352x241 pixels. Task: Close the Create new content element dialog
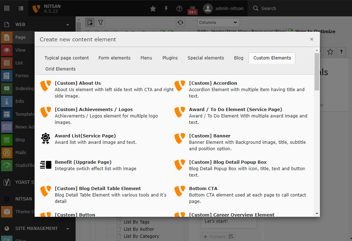pos(311,39)
